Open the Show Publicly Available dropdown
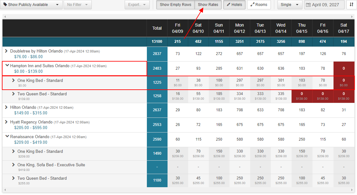 tap(31, 5)
